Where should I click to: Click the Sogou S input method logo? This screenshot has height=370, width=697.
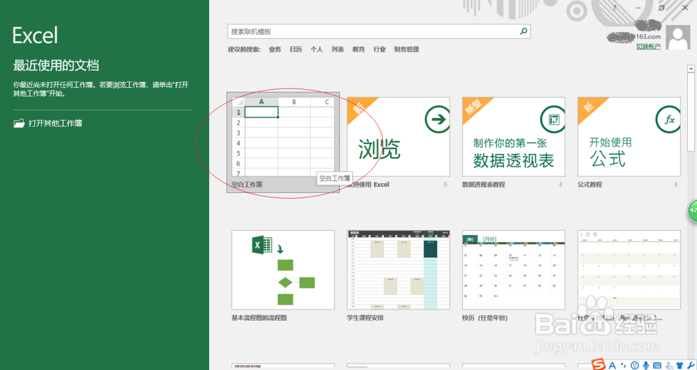point(599,364)
